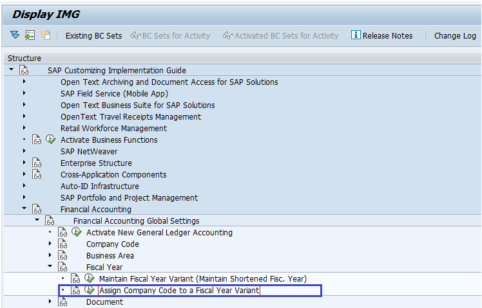Select Enterprise Structure text
The height and width of the screenshot is (308, 482).
click(96, 163)
